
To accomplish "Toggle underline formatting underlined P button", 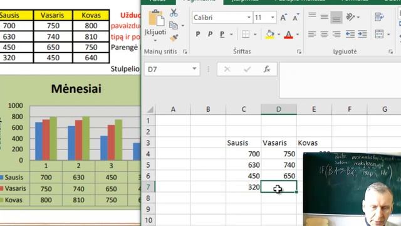I will click(x=222, y=34).
